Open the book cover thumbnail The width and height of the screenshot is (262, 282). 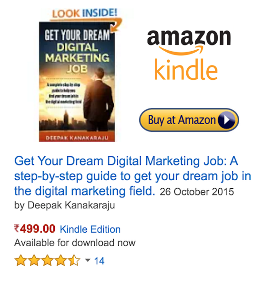[77, 82]
